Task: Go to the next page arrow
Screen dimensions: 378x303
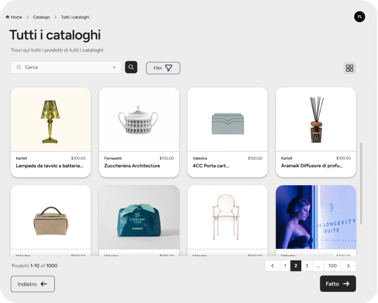Action: click(348, 266)
